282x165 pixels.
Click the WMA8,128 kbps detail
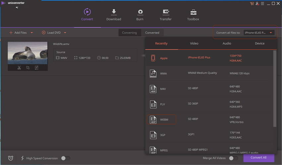240,73
